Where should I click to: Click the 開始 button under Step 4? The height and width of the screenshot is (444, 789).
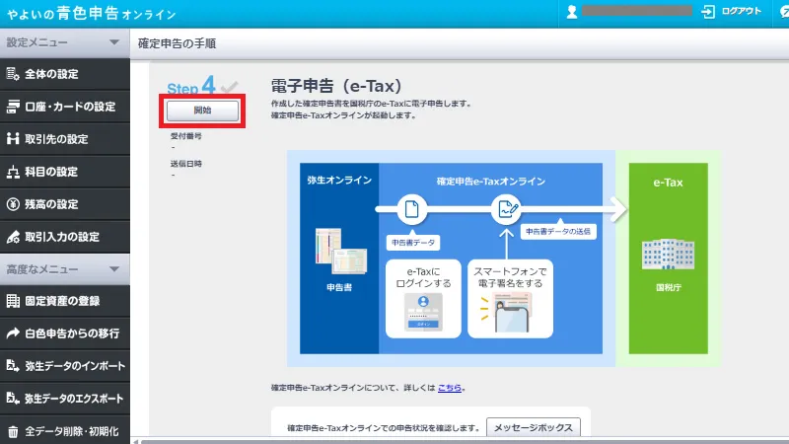(203, 111)
